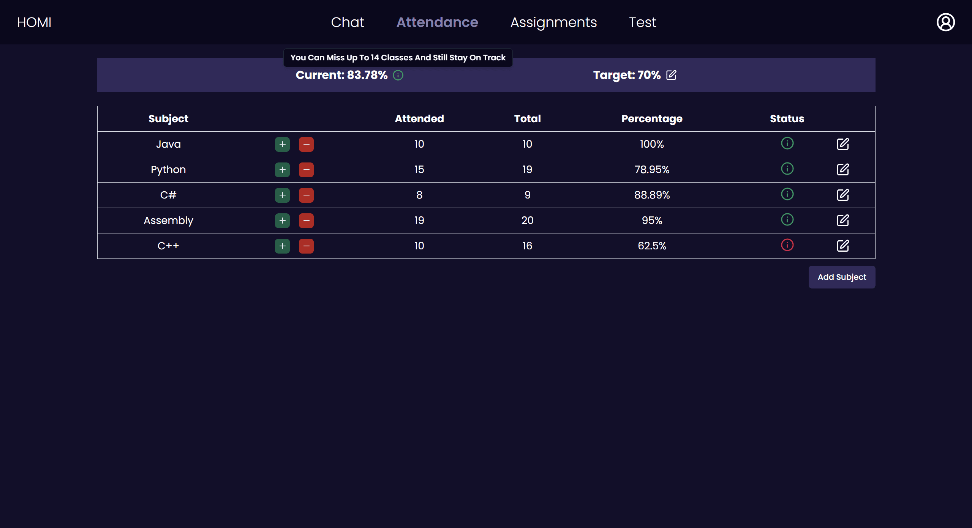Image resolution: width=972 pixels, height=528 pixels.
Task: Edit the Target 70% value
Action: [671, 75]
